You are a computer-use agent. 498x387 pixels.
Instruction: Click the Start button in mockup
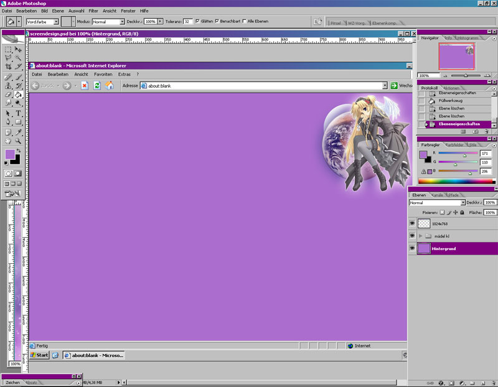pos(39,355)
